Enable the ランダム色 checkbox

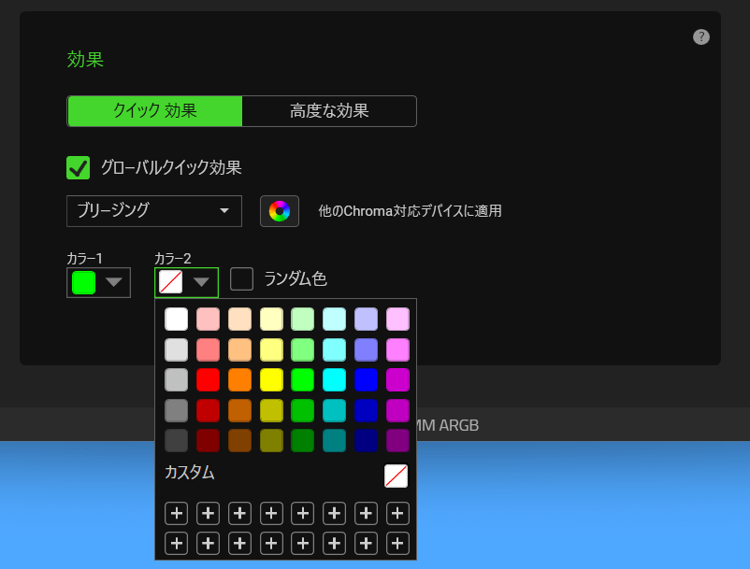(241, 279)
